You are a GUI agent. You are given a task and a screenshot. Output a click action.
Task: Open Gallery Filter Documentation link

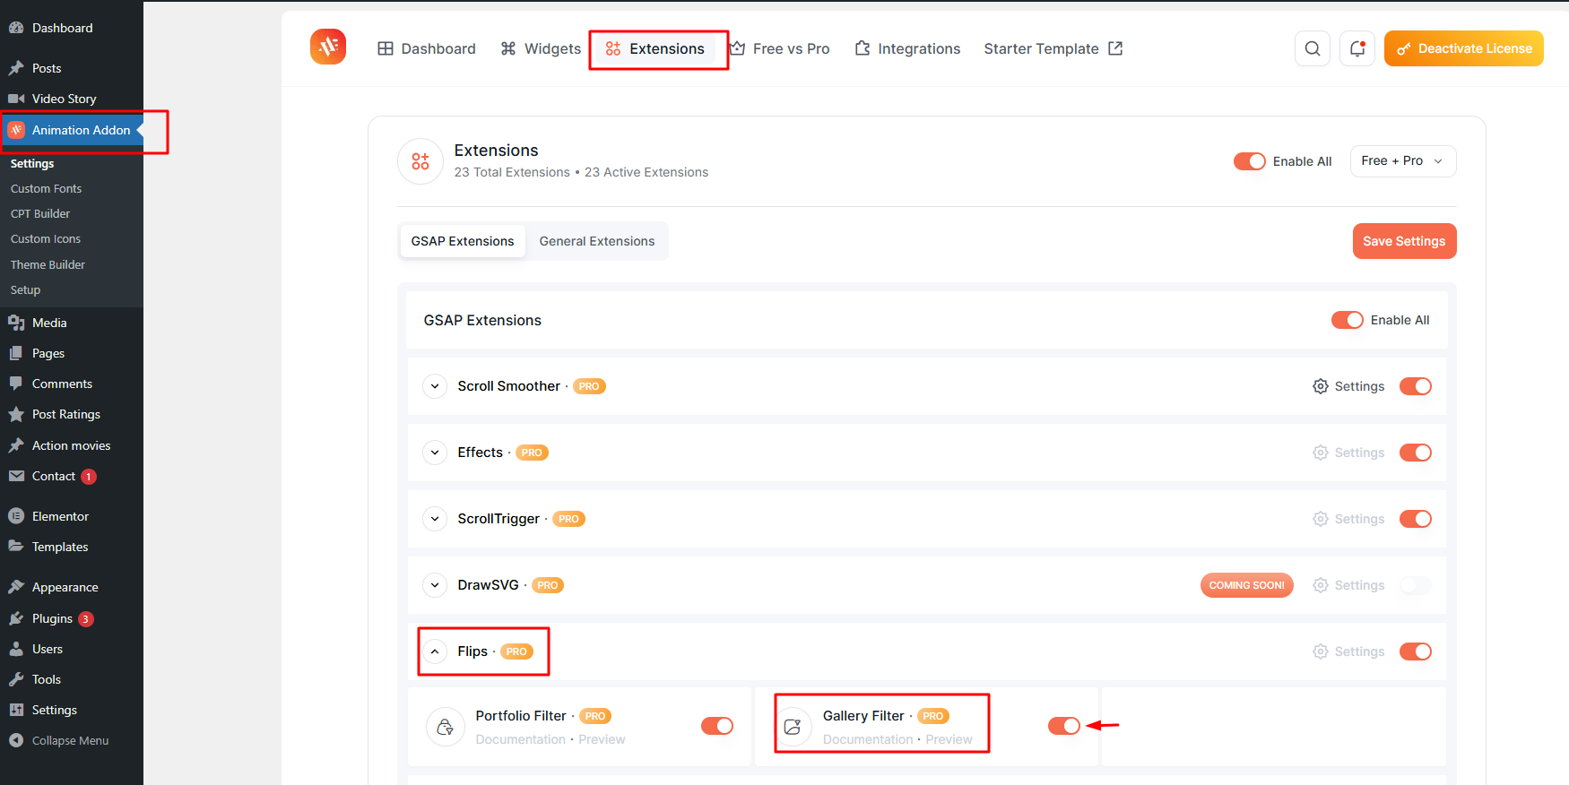[868, 739]
